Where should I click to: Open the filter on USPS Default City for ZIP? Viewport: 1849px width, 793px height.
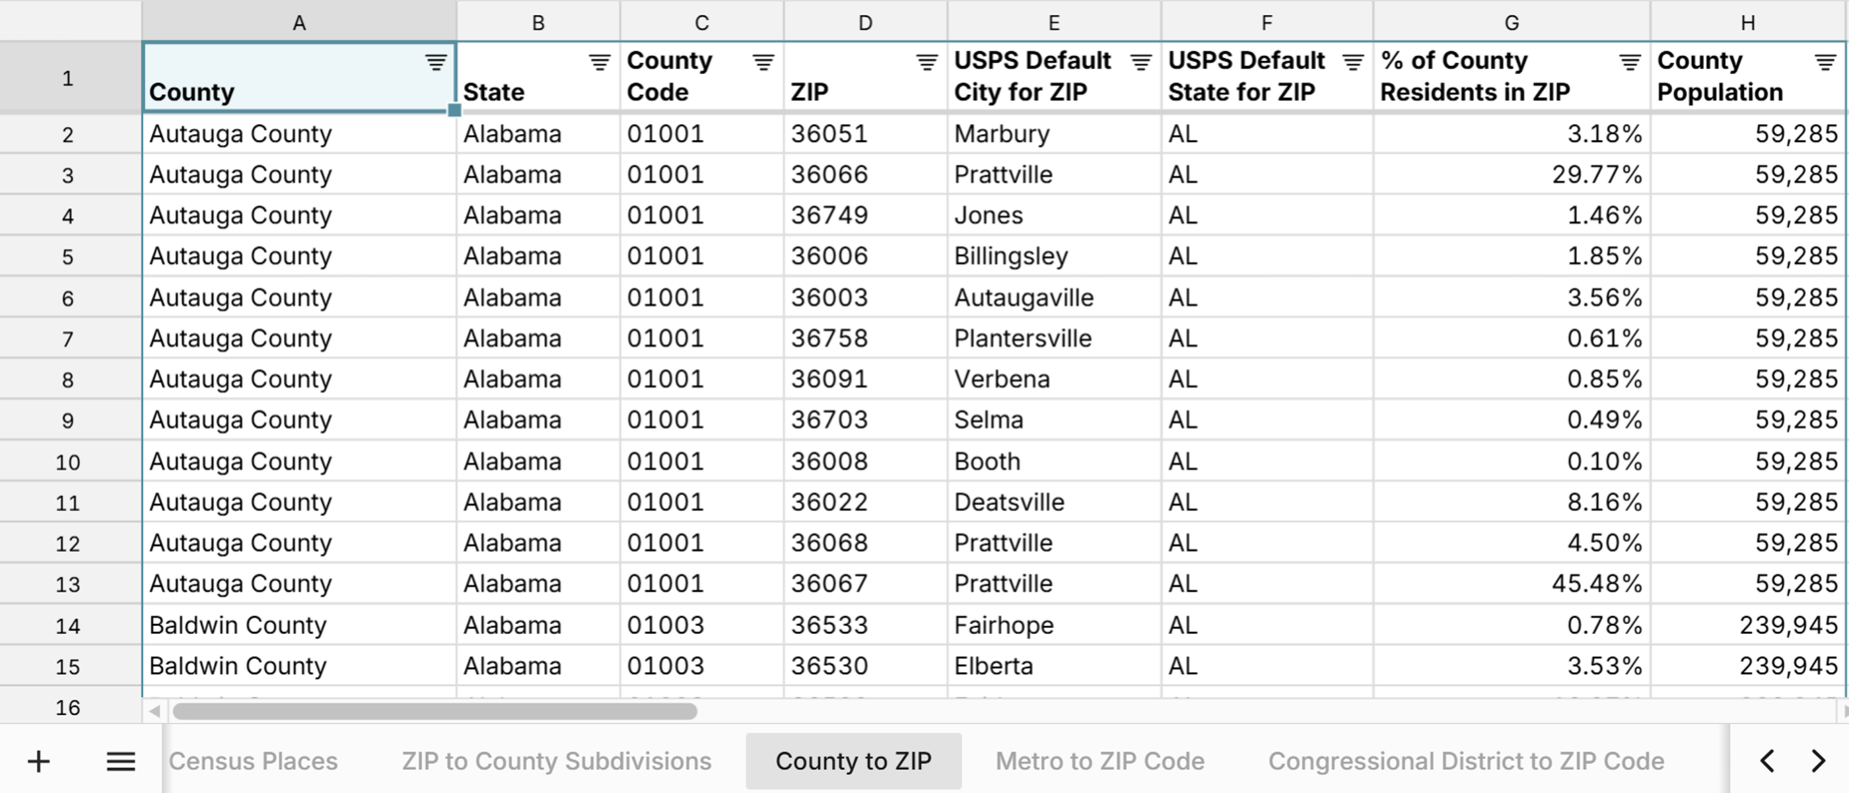coord(1140,63)
